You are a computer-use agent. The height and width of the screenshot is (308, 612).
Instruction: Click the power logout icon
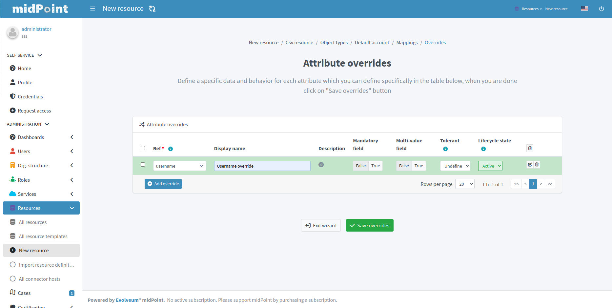[x=601, y=9]
